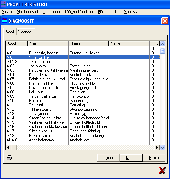Screen dimensions: 170x179
Task: Click the Poista button
Action: point(154,158)
